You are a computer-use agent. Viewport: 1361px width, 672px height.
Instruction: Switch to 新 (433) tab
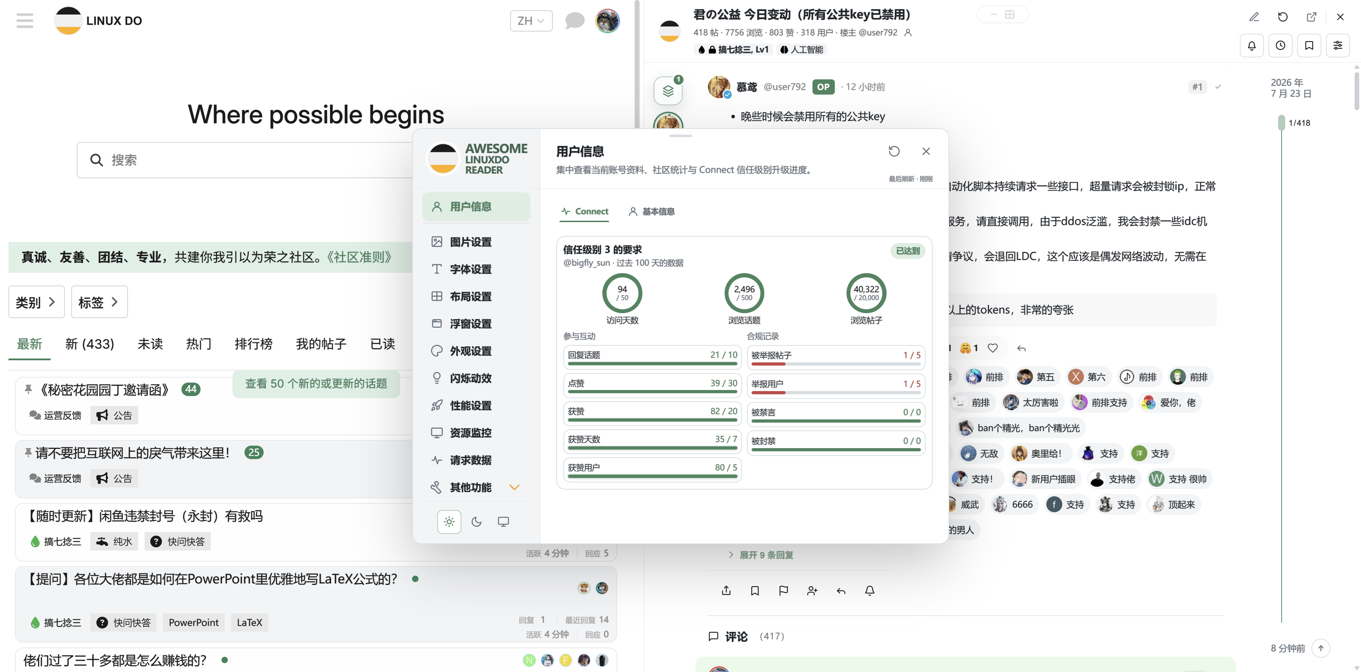tap(89, 344)
